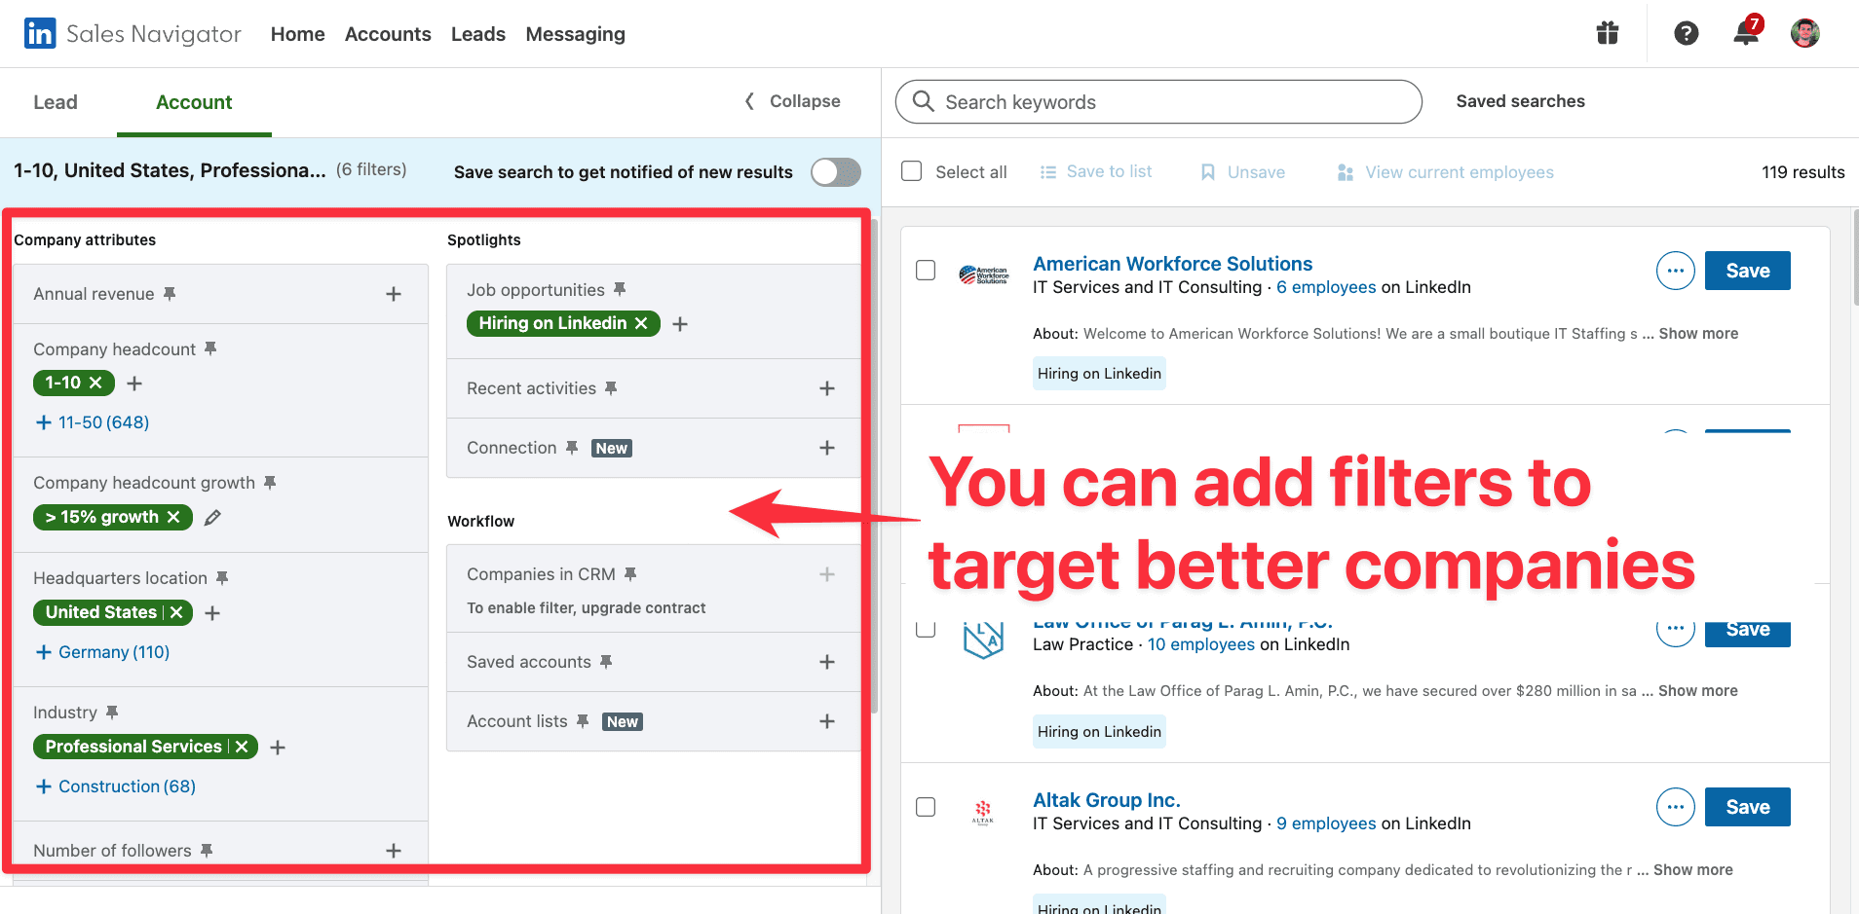Add another headcount range with plus icon
1859x914 pixels.
click(134, 384)
